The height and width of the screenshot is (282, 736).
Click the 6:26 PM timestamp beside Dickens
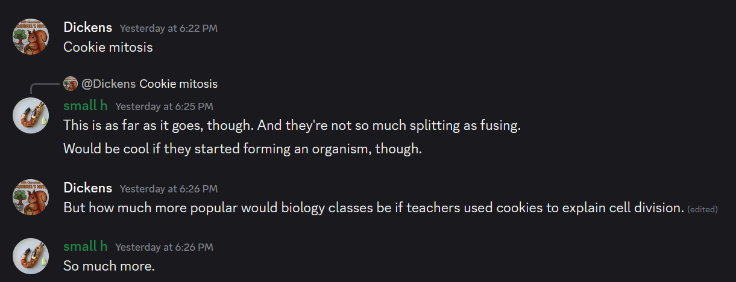point(168,189)
